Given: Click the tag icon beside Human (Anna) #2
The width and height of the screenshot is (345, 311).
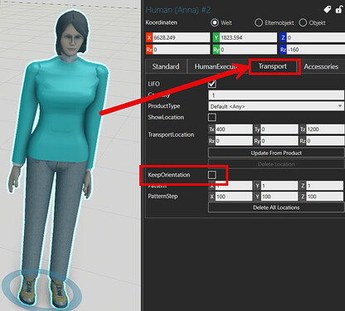Looking at the screenshot, I should click(x=328, y=10).
